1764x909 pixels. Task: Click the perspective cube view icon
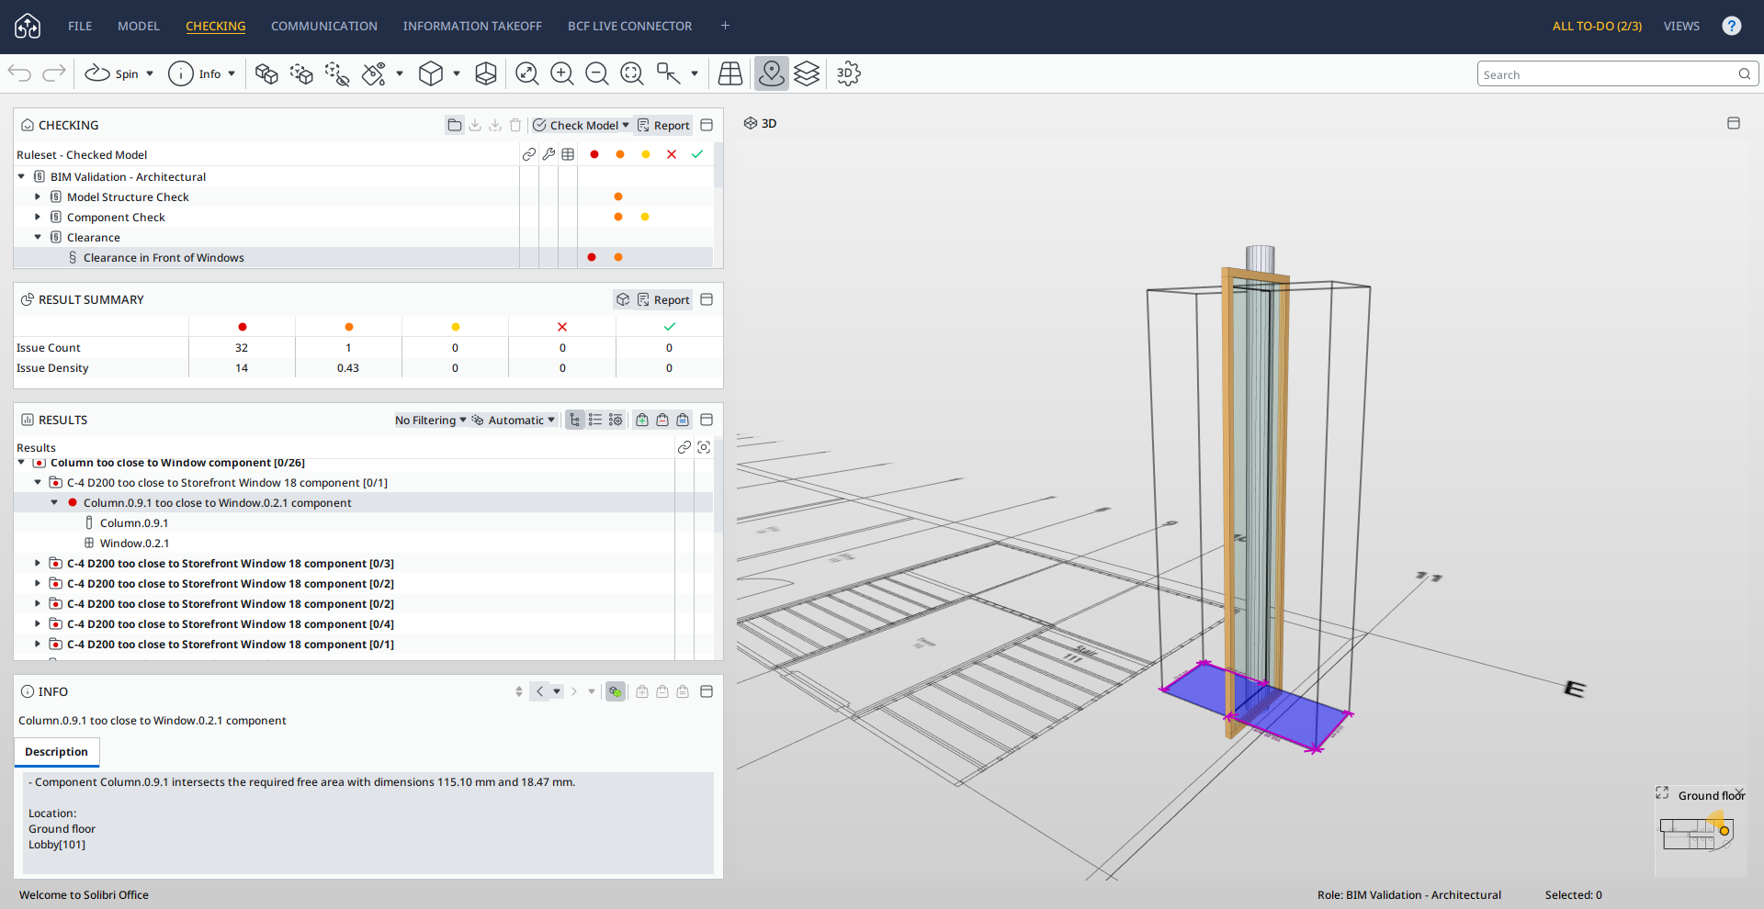click(x=431, y=73)
